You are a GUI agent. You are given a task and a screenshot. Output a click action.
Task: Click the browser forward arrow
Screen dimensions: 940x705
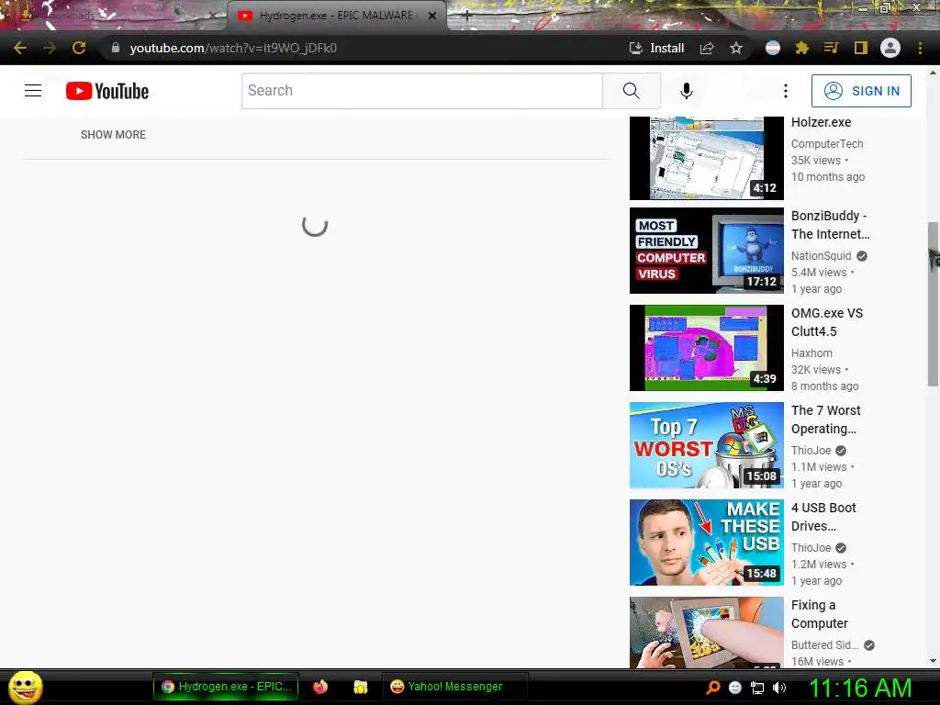[50, 48]
